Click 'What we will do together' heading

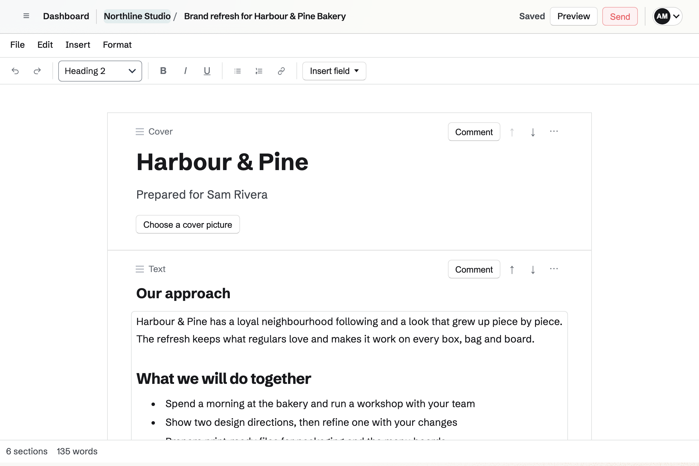(x=223, y=379)
